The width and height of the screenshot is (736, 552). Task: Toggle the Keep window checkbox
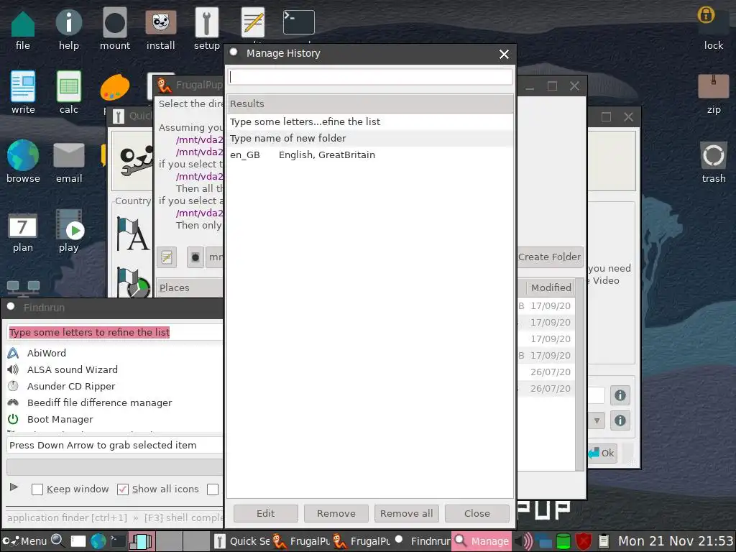(x=37, y=489)
